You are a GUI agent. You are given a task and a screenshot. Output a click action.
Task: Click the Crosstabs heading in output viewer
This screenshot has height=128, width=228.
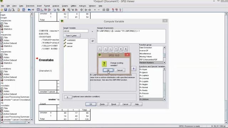tap(46, 60)
